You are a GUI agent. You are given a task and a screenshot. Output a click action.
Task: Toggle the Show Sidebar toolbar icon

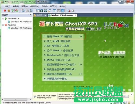pyautogui.click(x=38, y=11)
